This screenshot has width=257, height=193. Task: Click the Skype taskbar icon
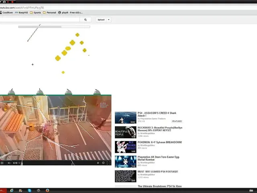[29, 190]
